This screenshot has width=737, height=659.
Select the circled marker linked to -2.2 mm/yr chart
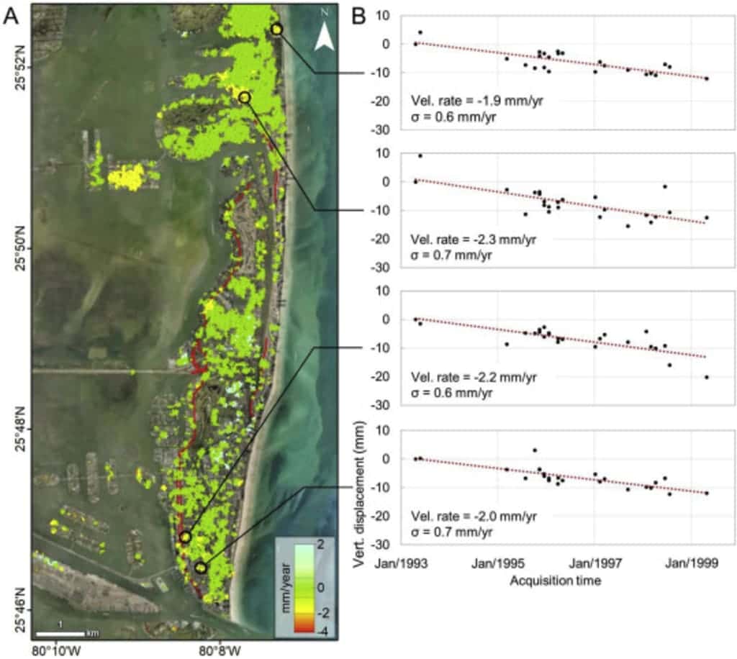(185, 537)
